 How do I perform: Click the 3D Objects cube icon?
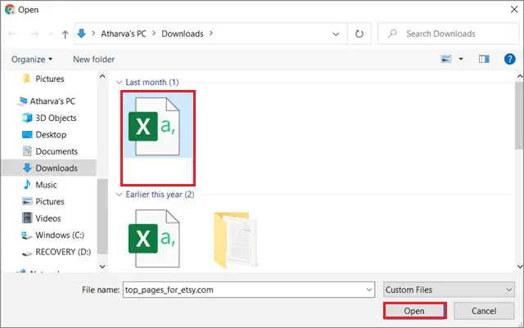pos(27,118)
